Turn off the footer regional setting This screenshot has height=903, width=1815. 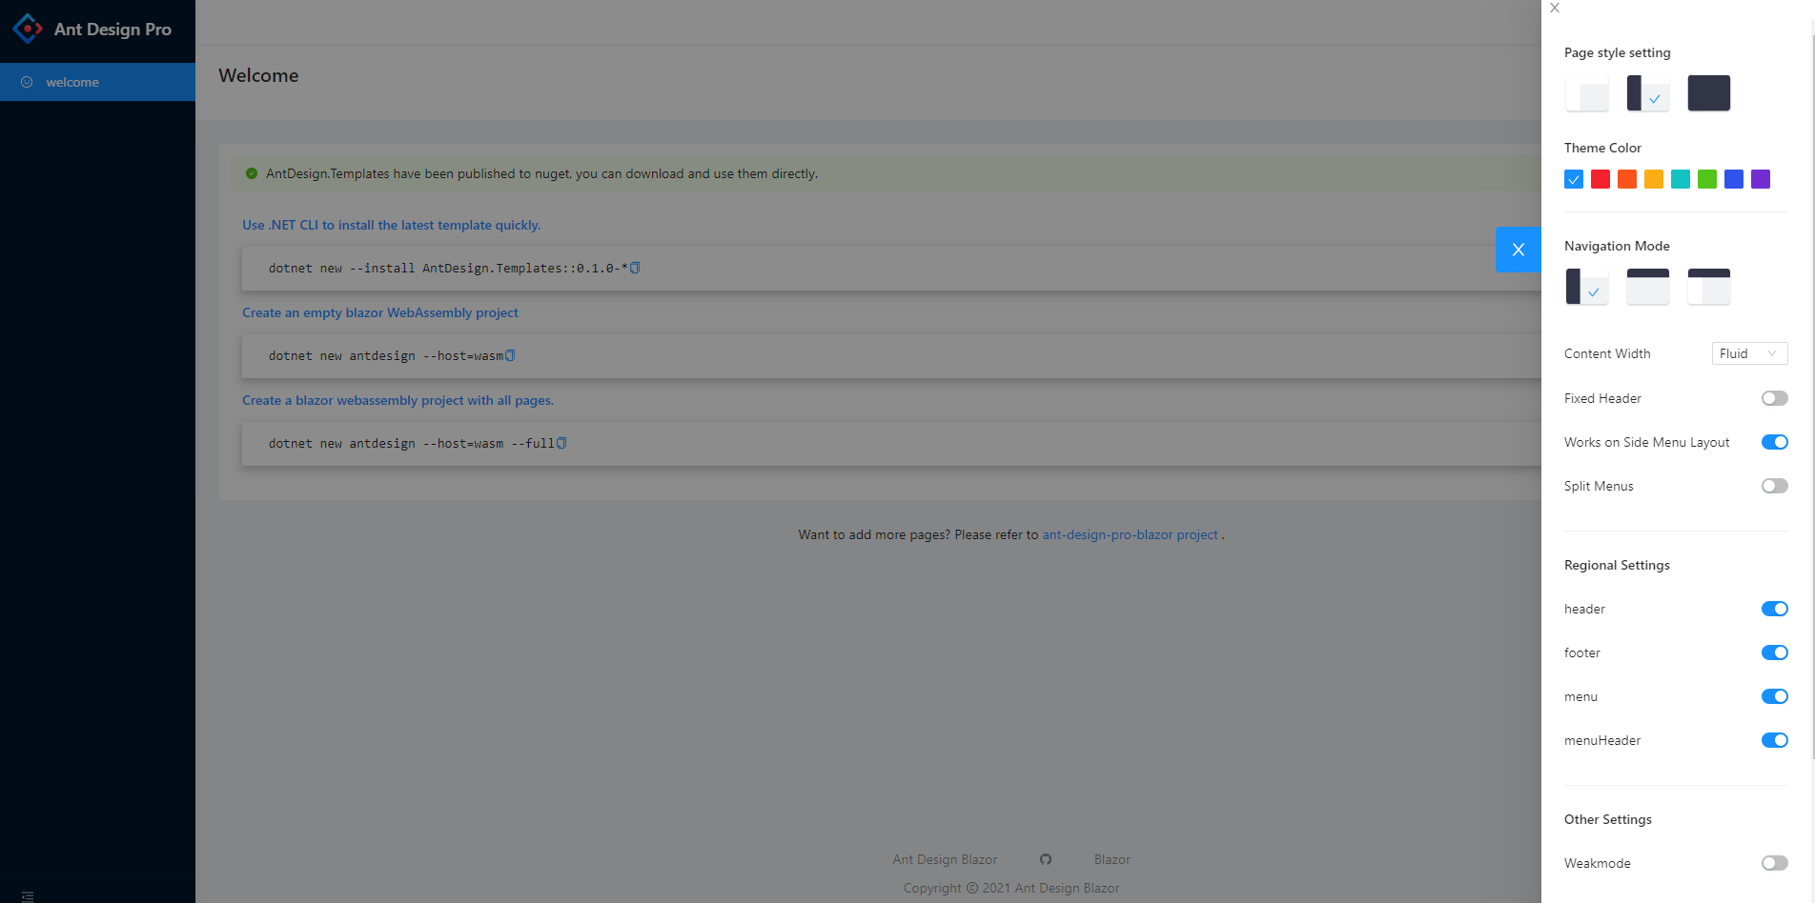(1774, 652)
